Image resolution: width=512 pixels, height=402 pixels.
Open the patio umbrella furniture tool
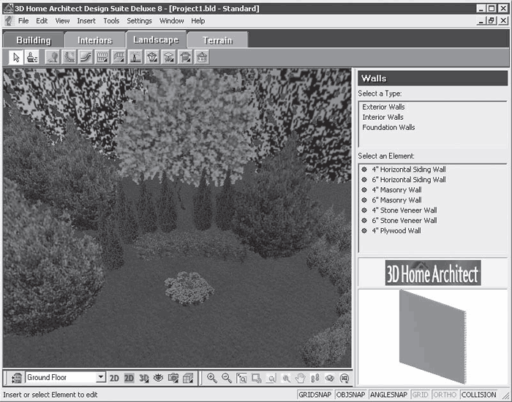169,58
